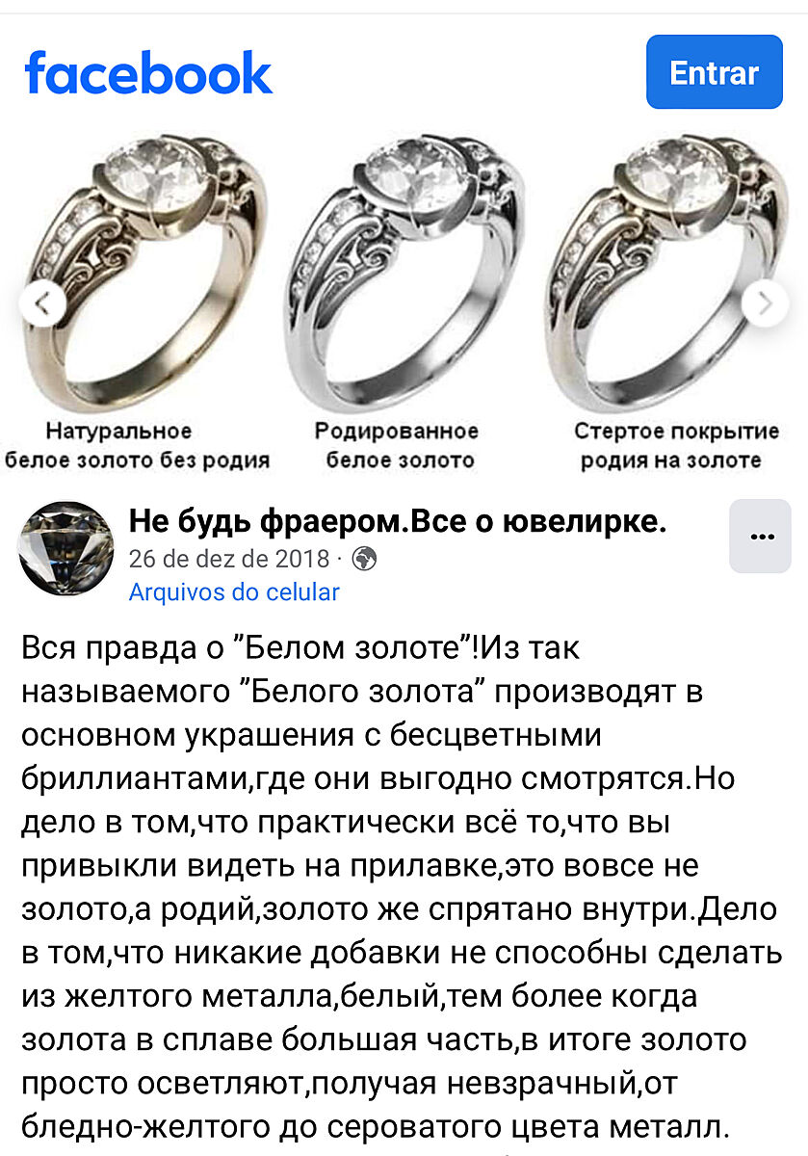Click the facebook logo
The image size is (808, 1156).
(148, 73)
